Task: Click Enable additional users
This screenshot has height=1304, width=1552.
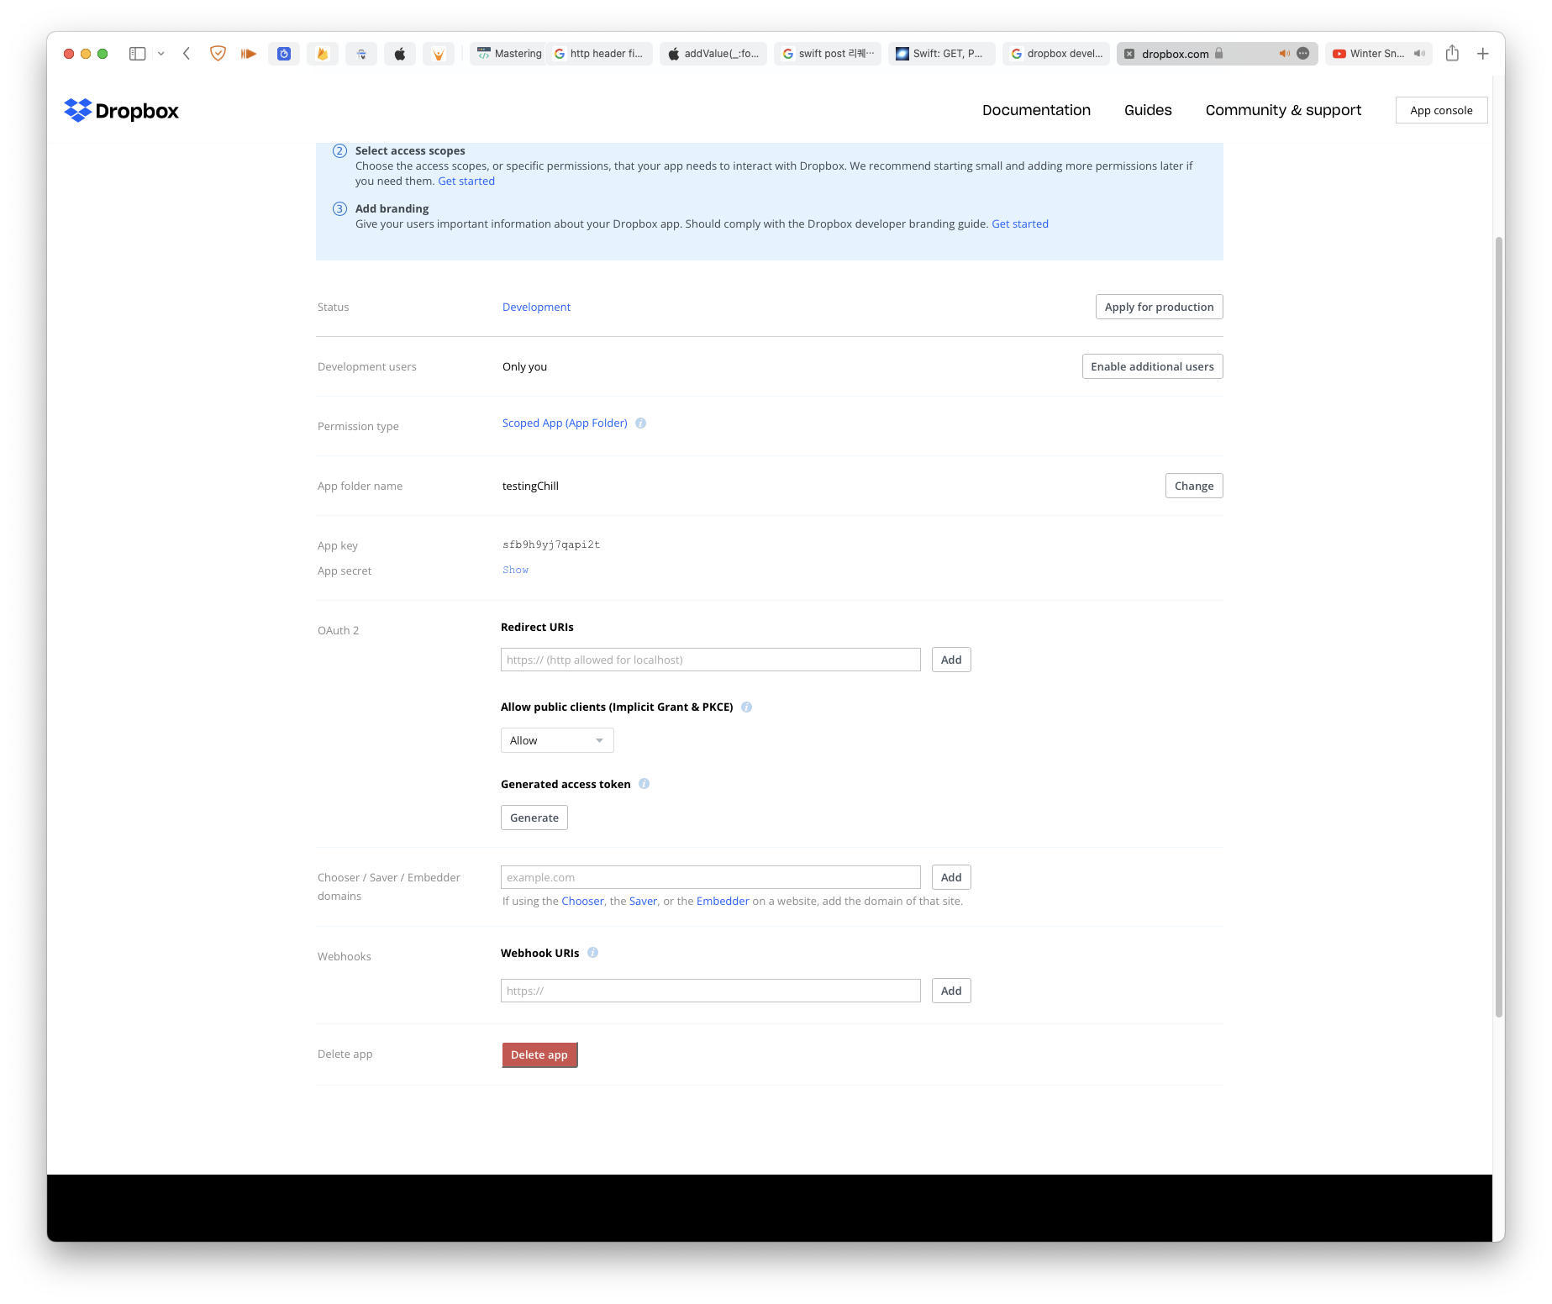Action: tap(1152, 366)
